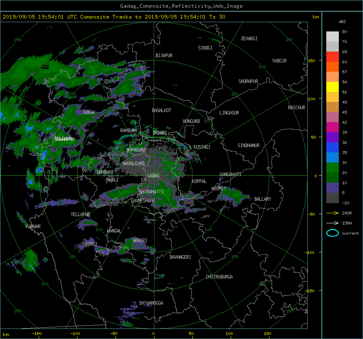Click the YADGIR city label

coord(279,61)
